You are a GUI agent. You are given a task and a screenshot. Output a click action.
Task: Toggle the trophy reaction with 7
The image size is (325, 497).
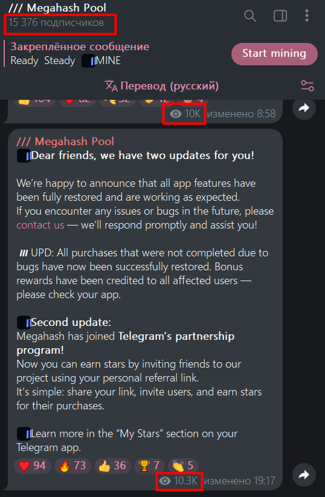click(x=149, y=466)
